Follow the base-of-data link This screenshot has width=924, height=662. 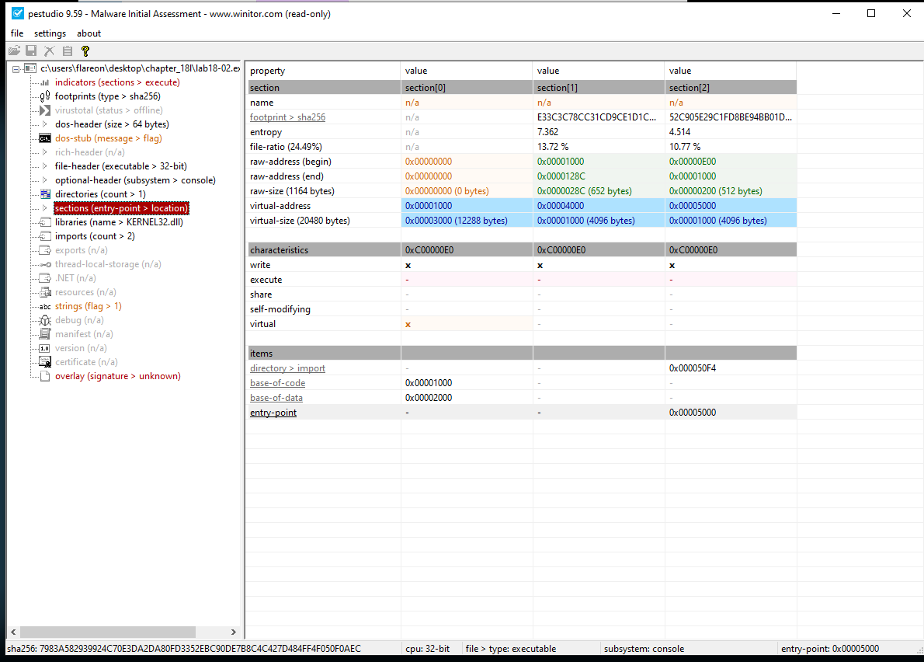pyautogui.click(x=276, y=398)
